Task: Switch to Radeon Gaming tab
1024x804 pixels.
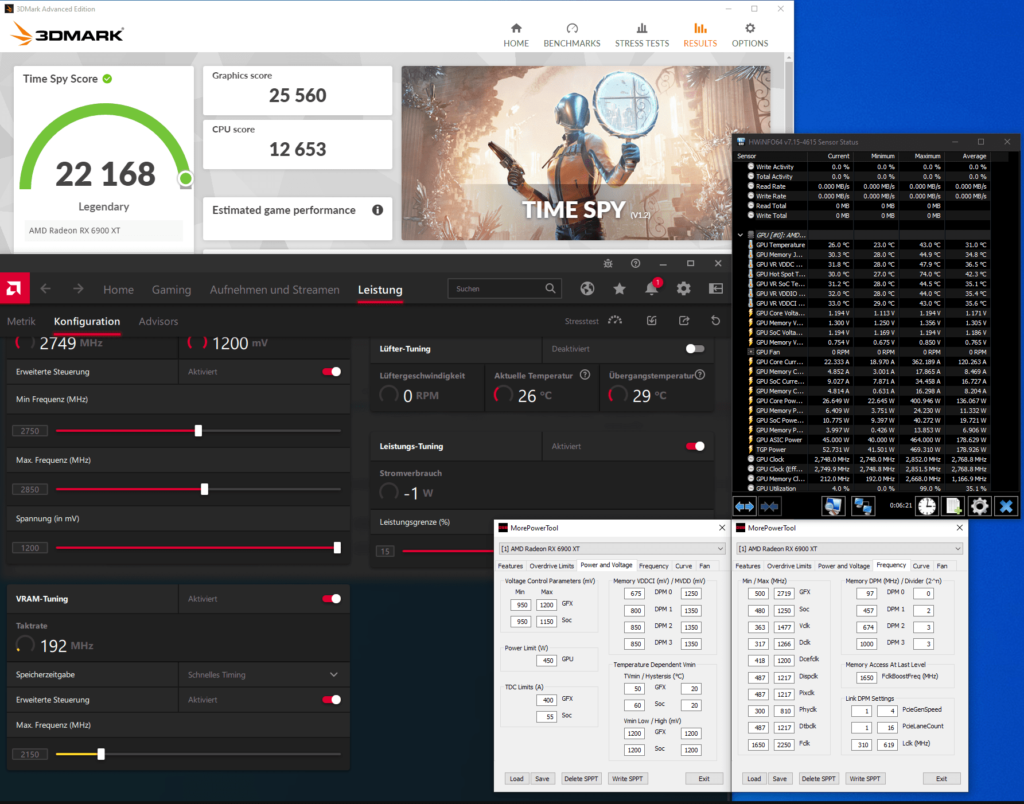Action: coord(172,290)
